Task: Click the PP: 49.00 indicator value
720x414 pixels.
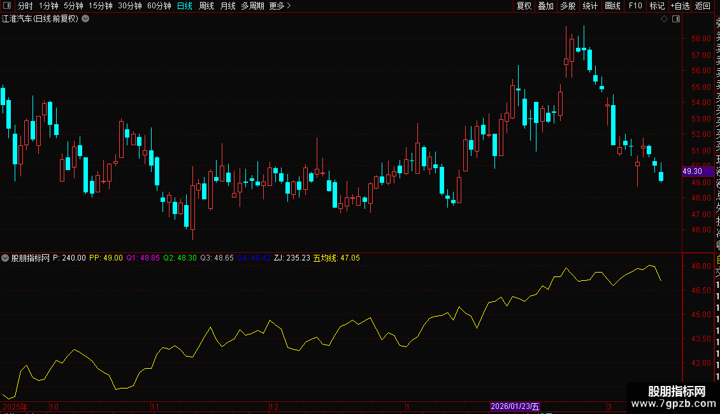Action: [106, 258]
